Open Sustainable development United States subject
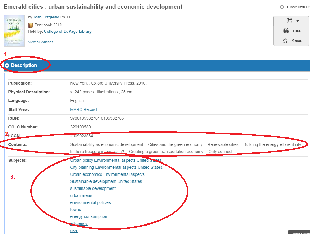310x234 pixels. pos(106,181)
